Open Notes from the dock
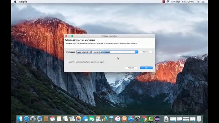This screenshot has height=123, width=219. tap(59, 119)
